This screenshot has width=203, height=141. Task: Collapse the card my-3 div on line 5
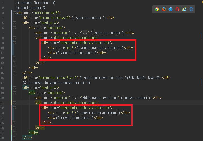(x=14, y=23)
